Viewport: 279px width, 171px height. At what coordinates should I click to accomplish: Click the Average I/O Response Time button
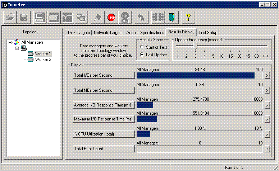coord(104,105)
